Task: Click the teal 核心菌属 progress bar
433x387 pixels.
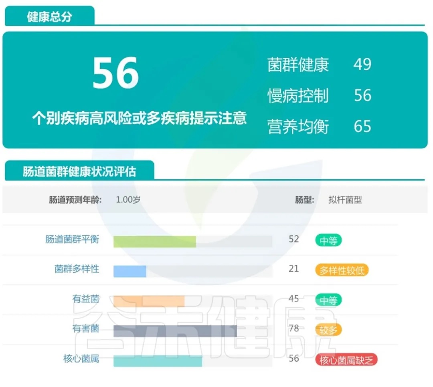Action: [x=158, y=361]
